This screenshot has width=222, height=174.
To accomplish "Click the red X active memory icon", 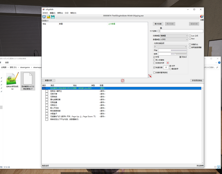I will [x=168, y=63].
